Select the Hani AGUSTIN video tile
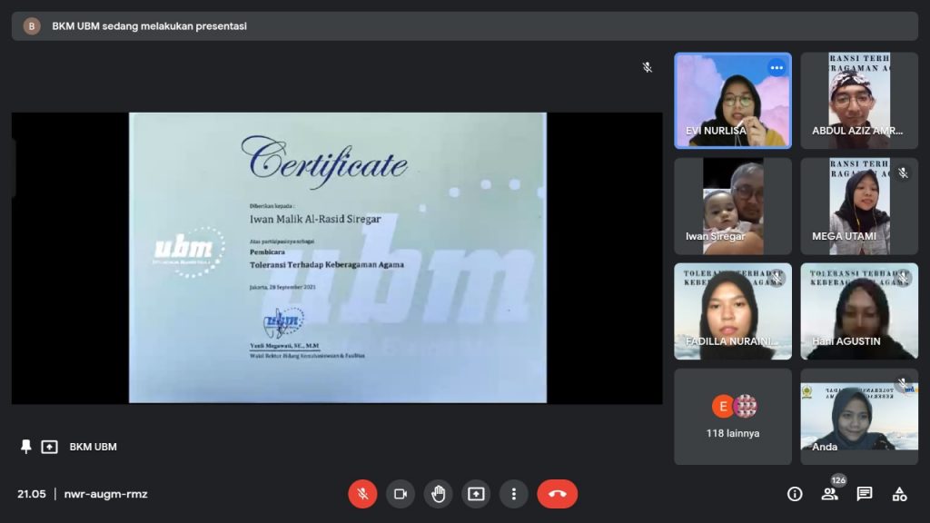This screenshot has height=523, width=930. pyautogui.click(x=859, y=311)
